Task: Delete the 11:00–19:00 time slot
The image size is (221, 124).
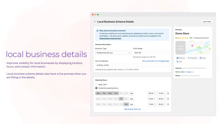Action: pyautogui.click(x=168, y=104)
